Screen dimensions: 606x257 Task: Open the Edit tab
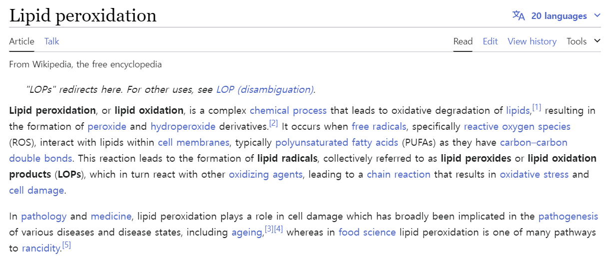coord(490,41)
